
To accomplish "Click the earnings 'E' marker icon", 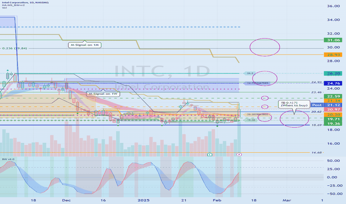I will tap(210, 155).
